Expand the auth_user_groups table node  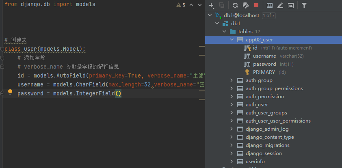pyautogui.click(x=232, y=113)
